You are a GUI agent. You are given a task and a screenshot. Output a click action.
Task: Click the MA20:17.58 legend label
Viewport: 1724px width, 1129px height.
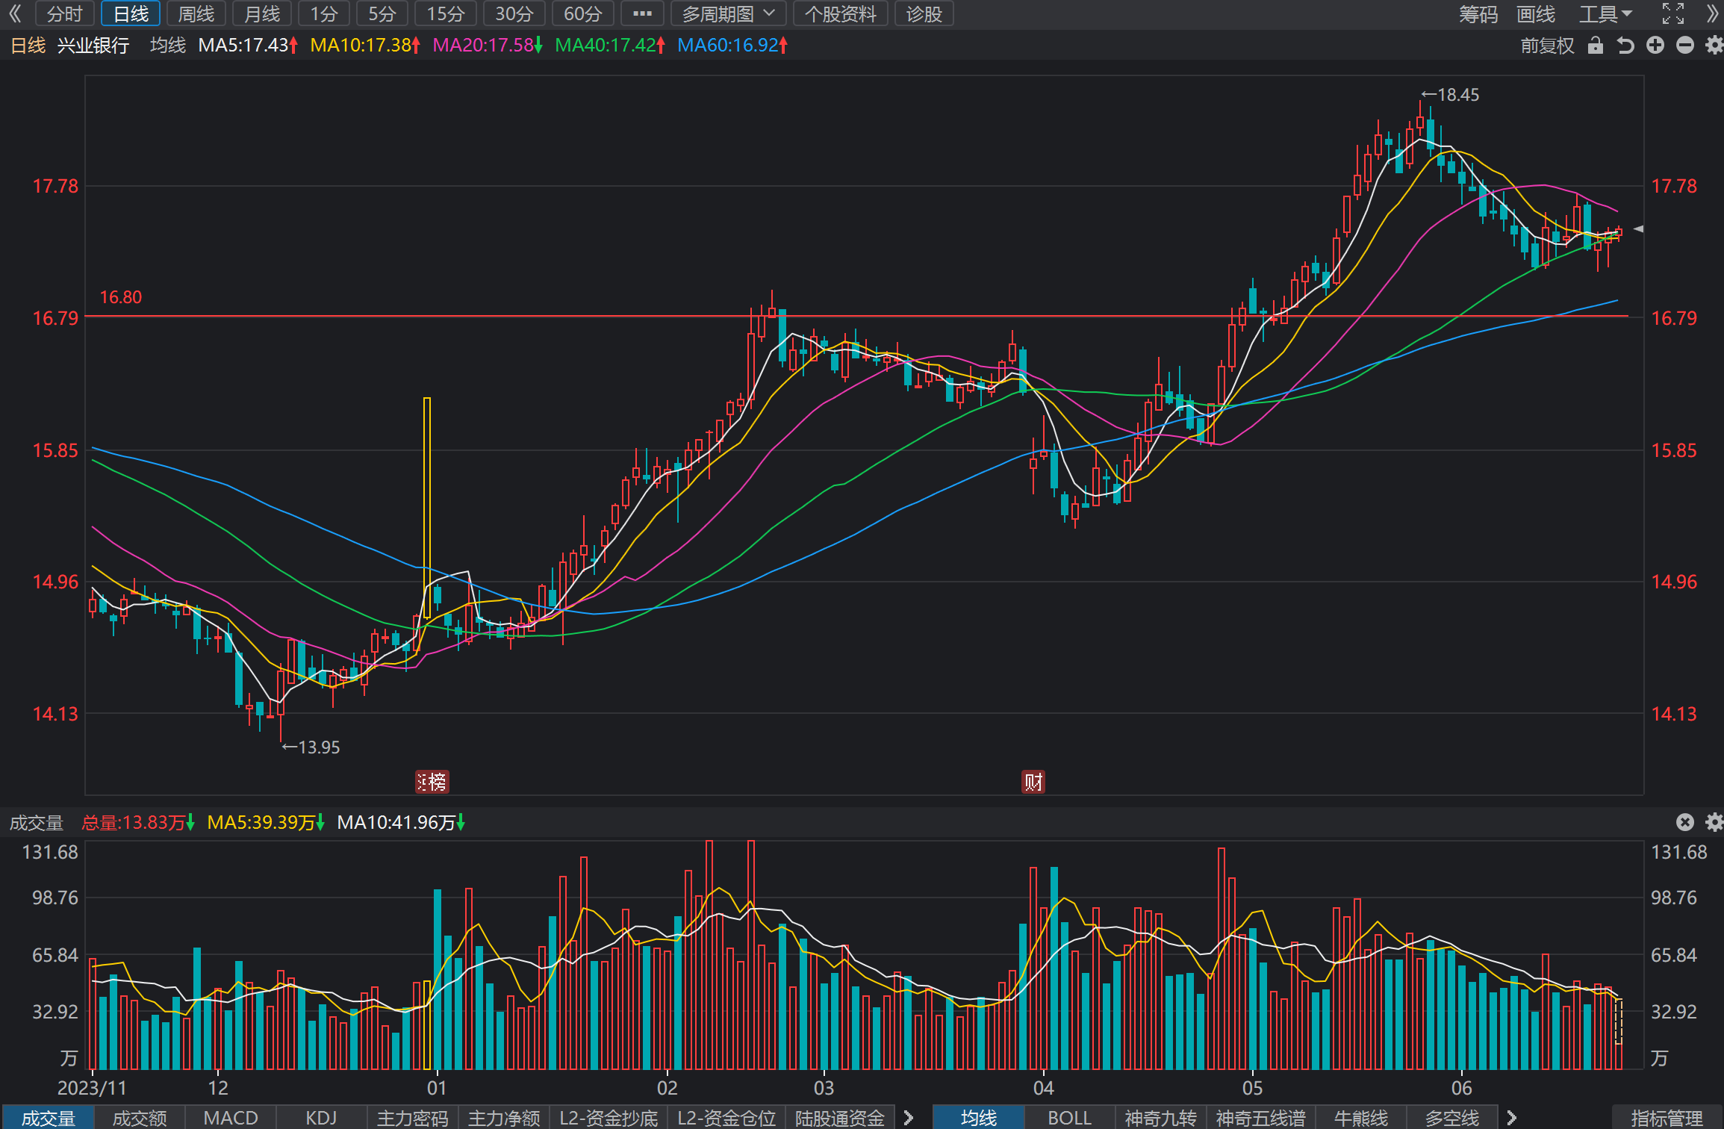click(488, 46)
